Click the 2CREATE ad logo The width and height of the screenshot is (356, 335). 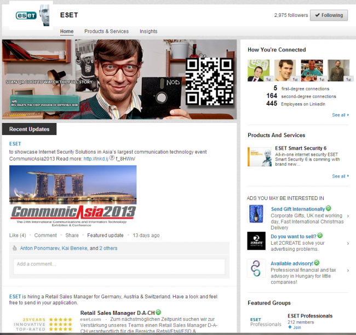[256, 241]
